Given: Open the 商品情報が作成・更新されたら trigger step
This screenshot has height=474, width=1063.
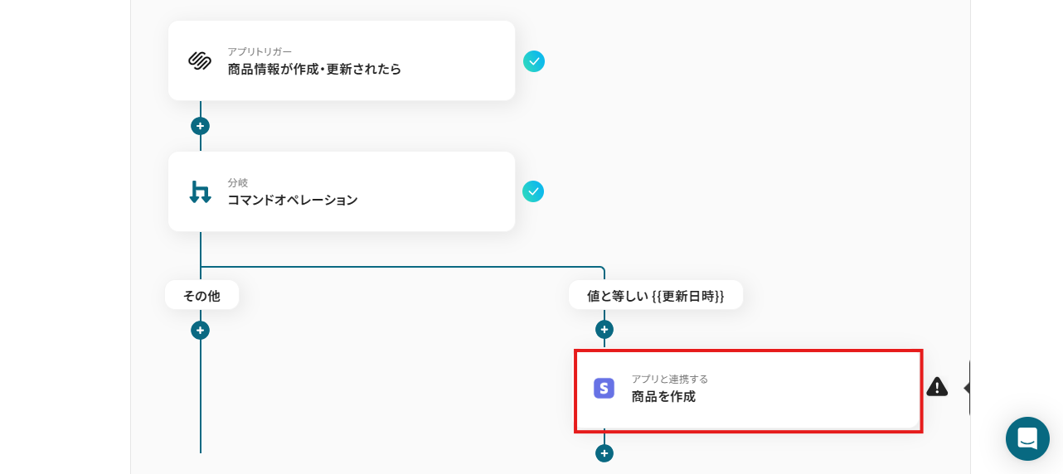Looking at the screenshot, I should [x=342, y=61].
